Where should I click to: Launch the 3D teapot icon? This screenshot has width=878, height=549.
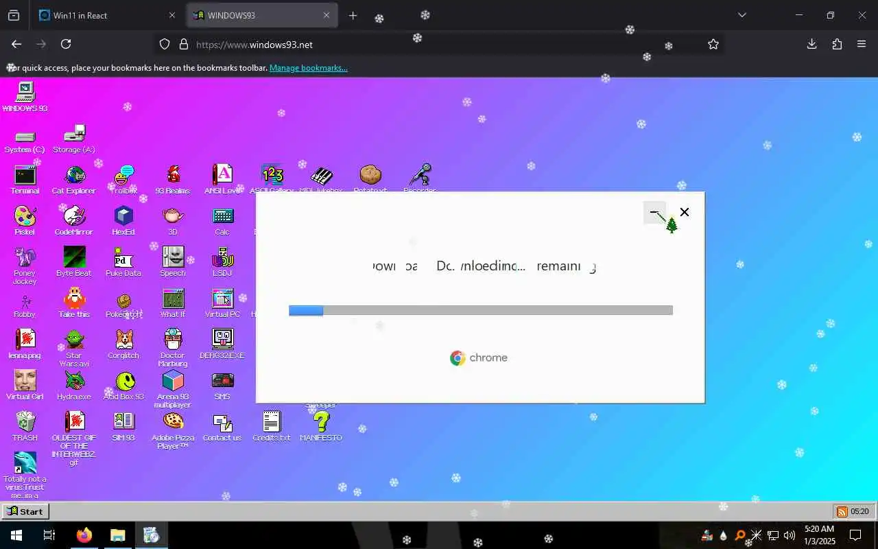173,222
